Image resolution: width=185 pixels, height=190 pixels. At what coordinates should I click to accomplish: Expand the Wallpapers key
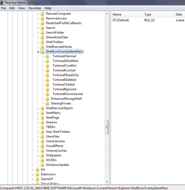tap(38, 156)
